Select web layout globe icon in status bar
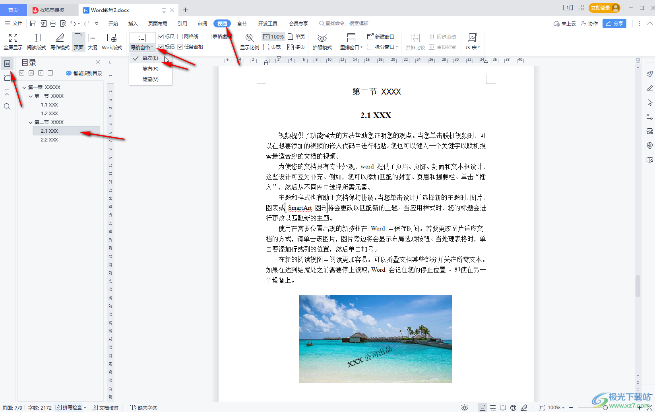This screenshot has height=412, width=655. pos(514,408)
